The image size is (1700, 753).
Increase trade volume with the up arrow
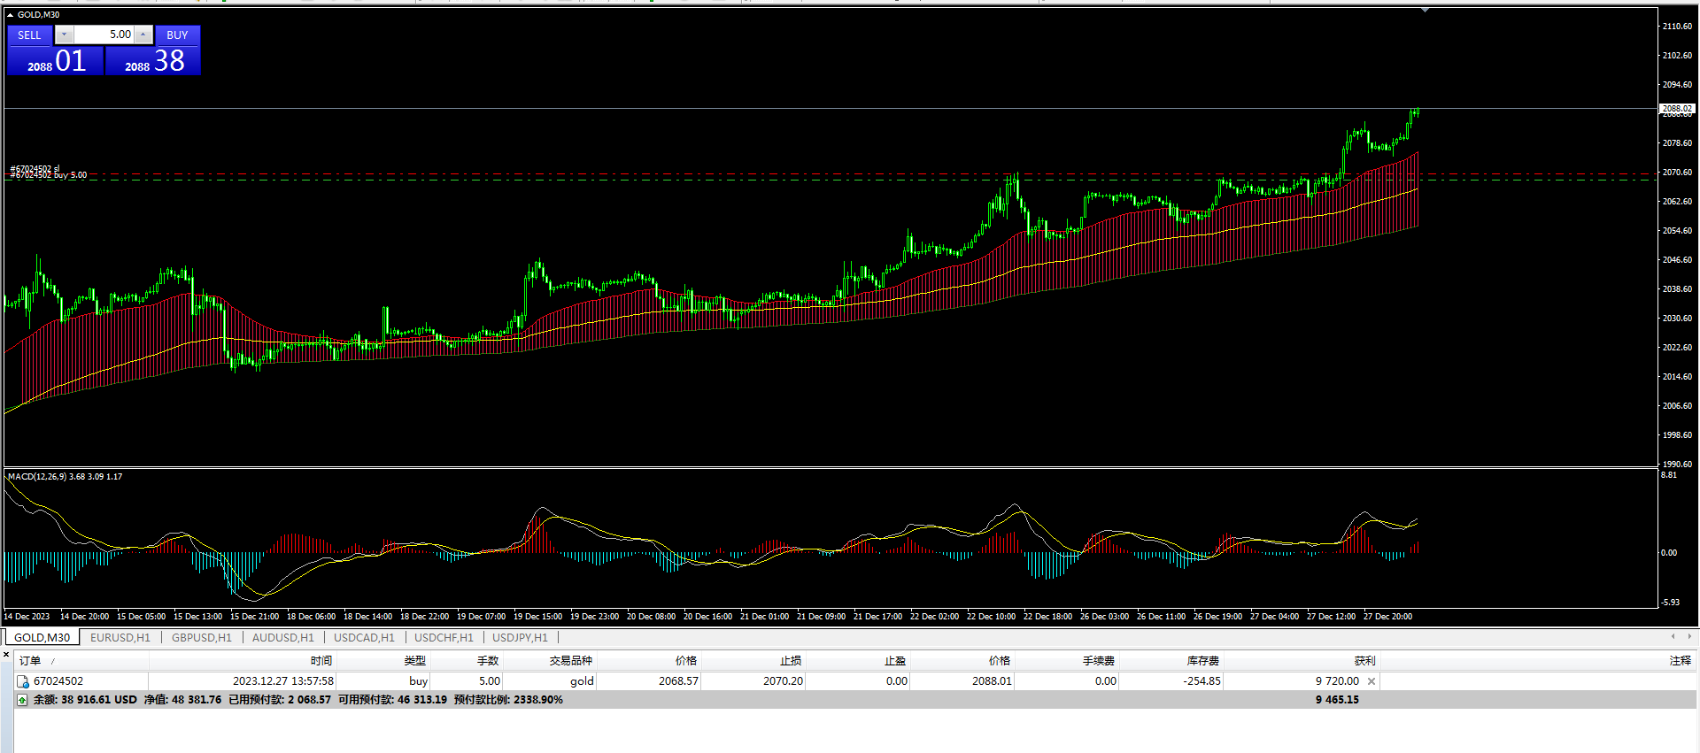143,35
